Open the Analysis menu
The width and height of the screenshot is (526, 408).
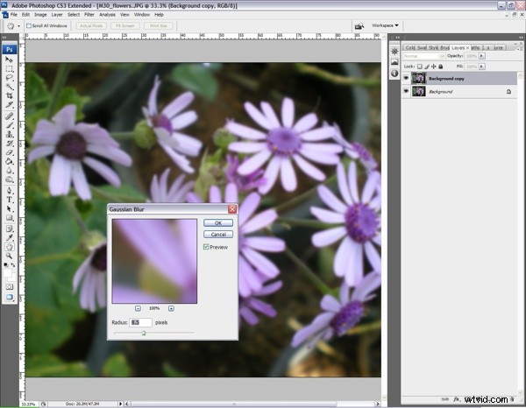107,15
